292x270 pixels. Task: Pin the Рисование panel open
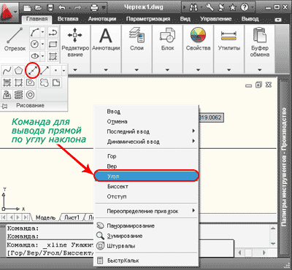tap(4, 106)
